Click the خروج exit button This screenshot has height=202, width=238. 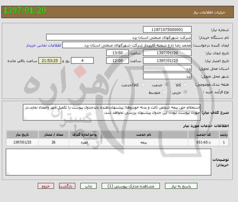coord(46,186)
